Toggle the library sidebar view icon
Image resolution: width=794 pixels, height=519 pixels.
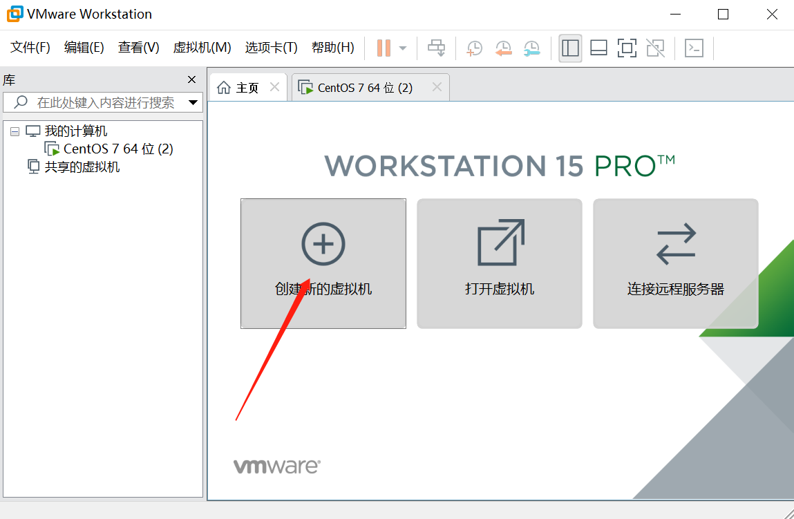tap(570, 48)
